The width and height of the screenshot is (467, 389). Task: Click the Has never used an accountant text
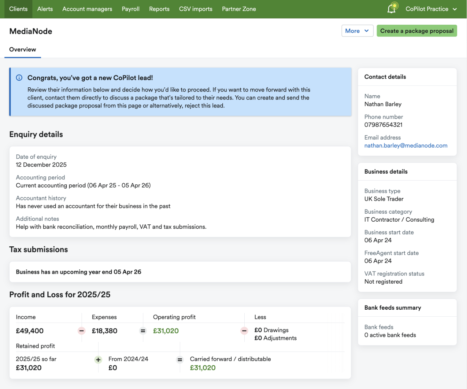93,206
